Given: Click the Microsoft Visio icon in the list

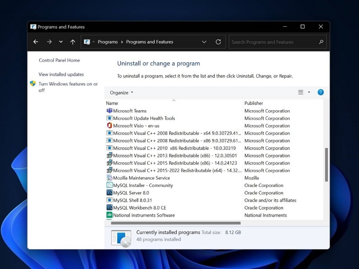Looking at the screenshot, I should tap(110, 126).
